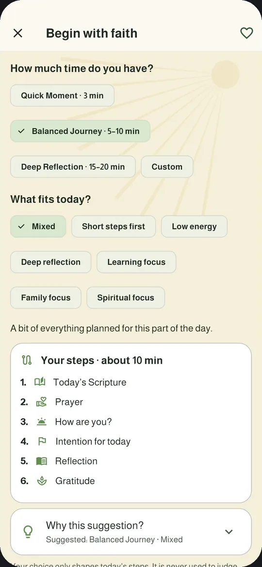
Task: Open the Custom time option
Action: point(167,167)
